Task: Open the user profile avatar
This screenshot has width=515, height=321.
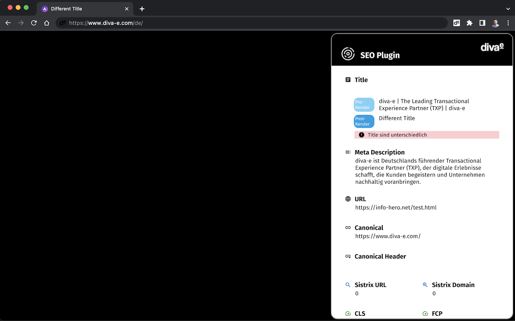Action: tap(495, 23)
